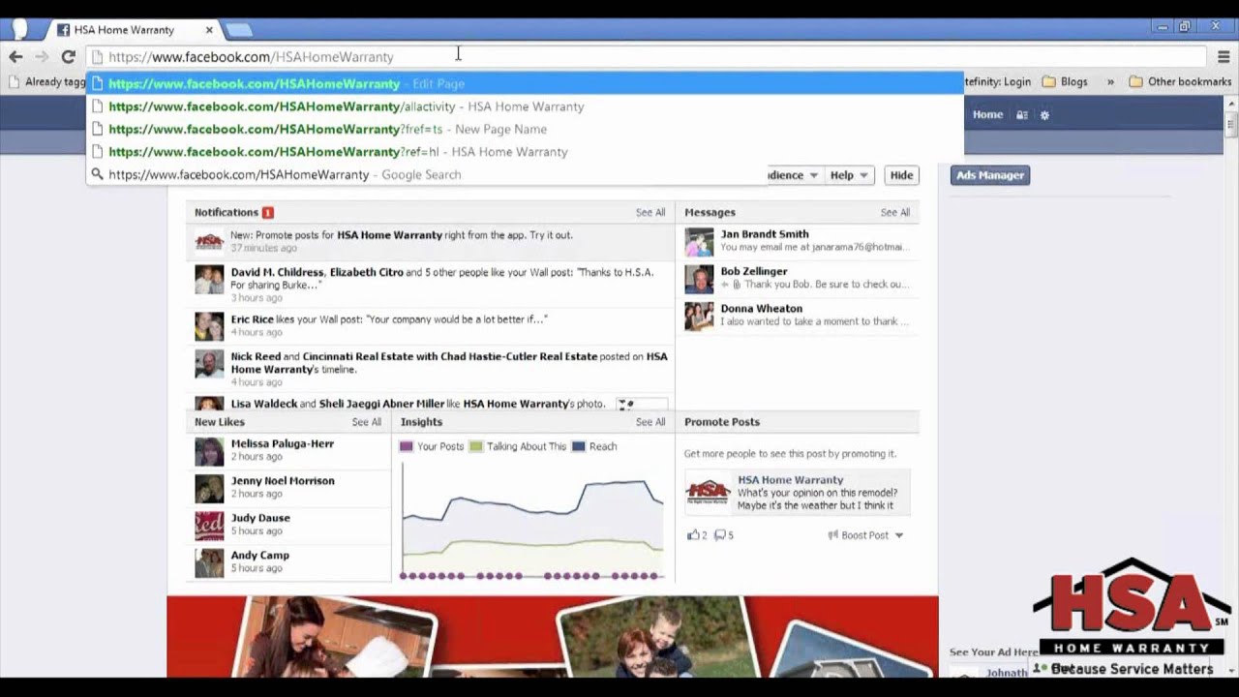The width and height of the screenshot is (1239, 697).
Task: Go back with the browser back arrow
Action: (x=15, y=56)
